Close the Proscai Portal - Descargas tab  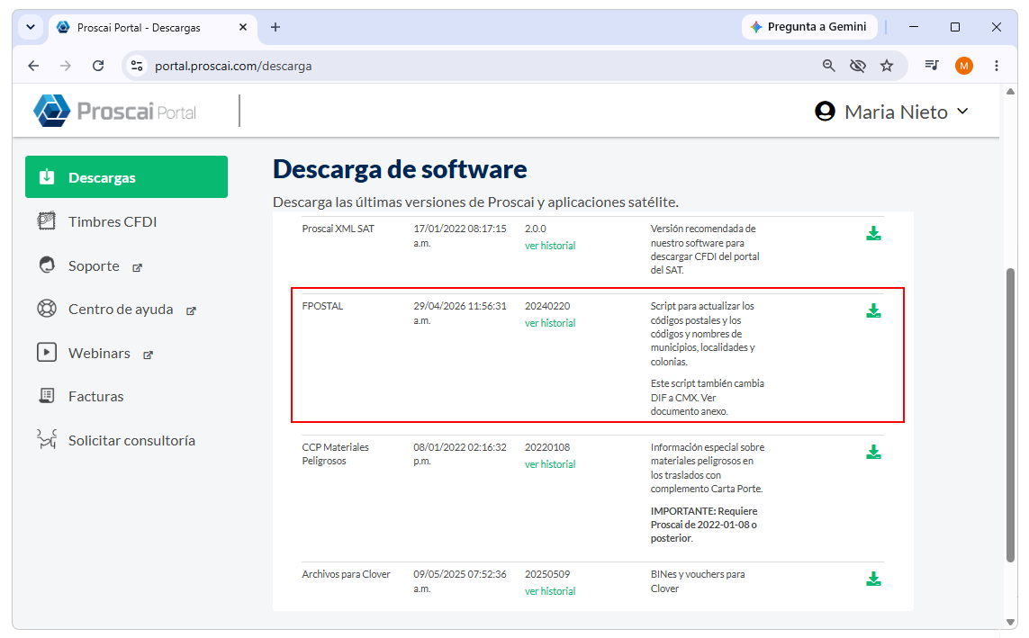[x=243, y=27]
